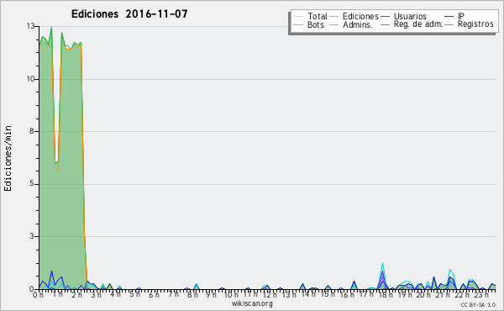
Task: Click the y-axis value 13
Action: tap(31, 26)
